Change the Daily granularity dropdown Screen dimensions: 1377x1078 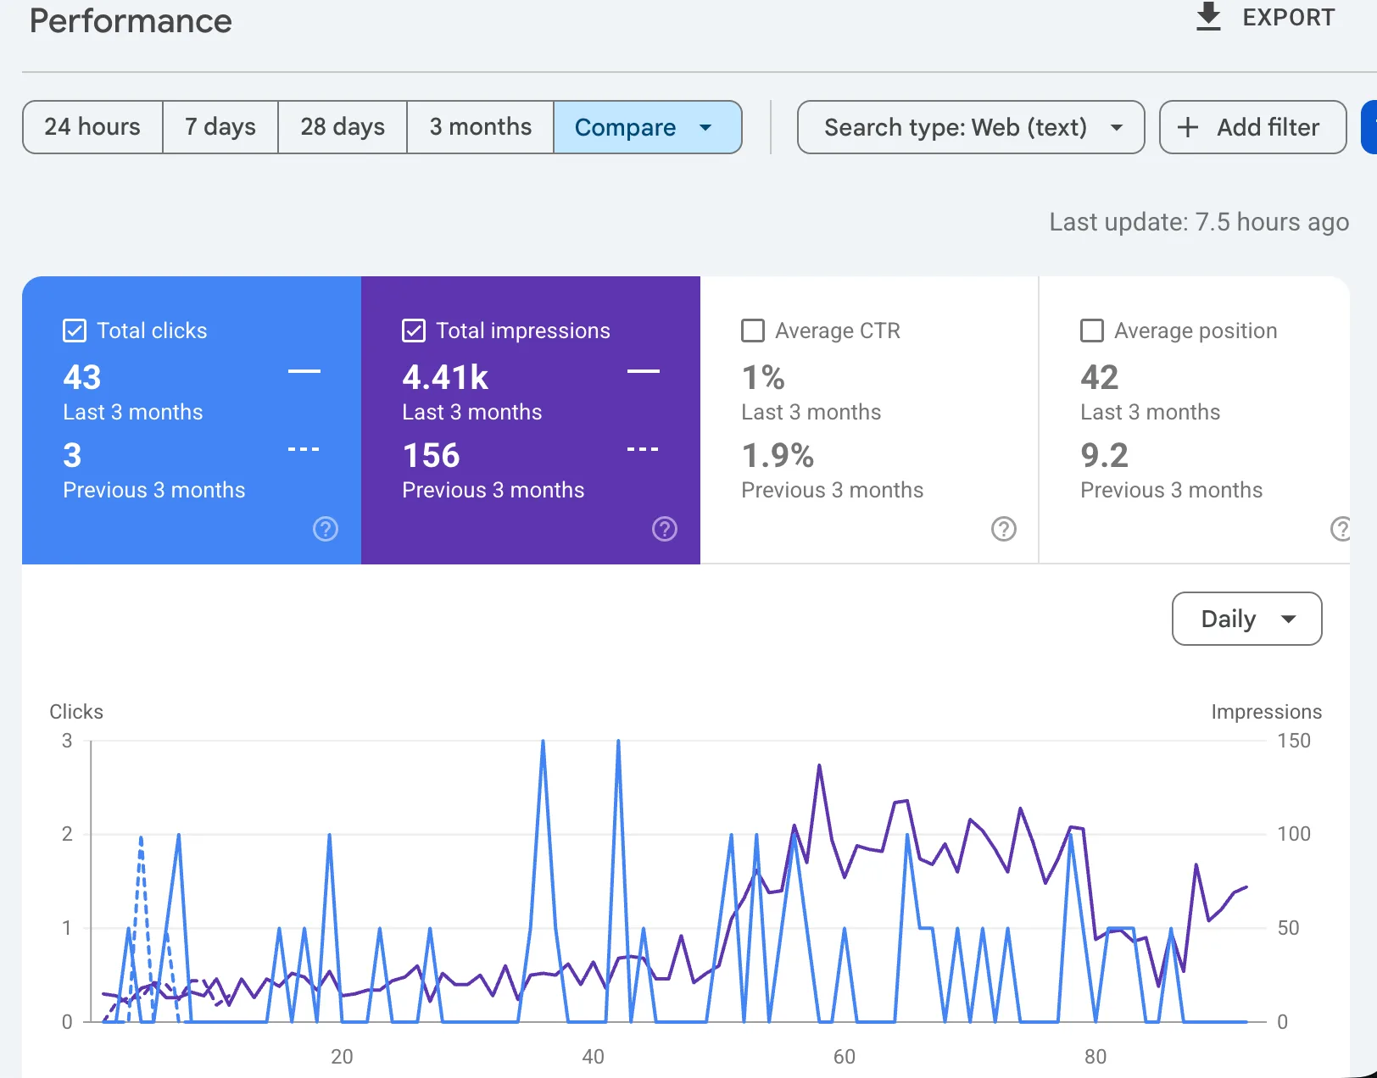[1246, 619]
